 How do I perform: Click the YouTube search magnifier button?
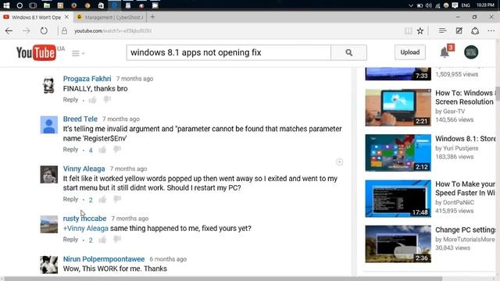tap(349, 52)
